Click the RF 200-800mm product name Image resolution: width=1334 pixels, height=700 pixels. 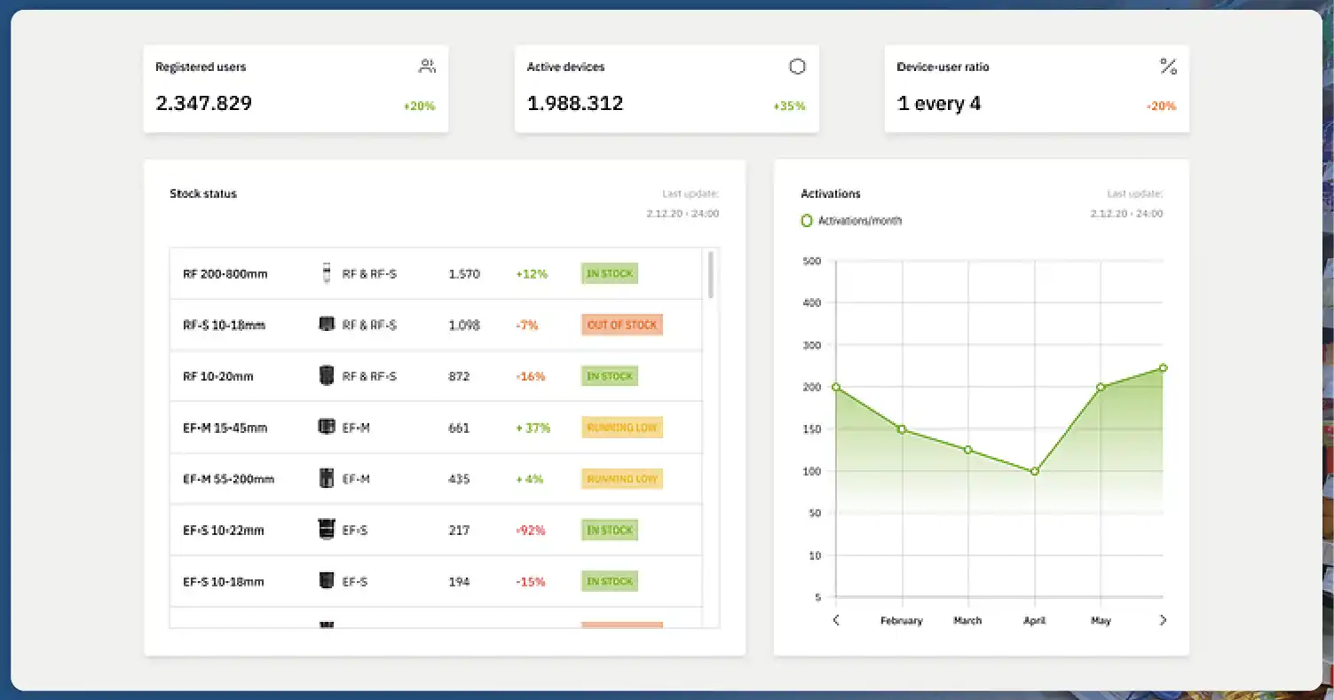coord(225,274)
